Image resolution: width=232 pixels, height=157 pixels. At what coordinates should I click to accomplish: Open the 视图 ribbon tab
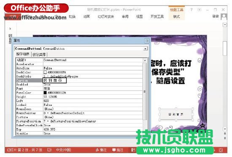click(139, 17)
